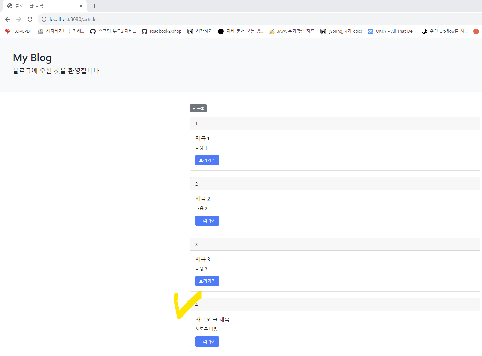482x356 pixels.
Task: Click 보러가기 for 제목 2
Action: (x=207, y=221)
